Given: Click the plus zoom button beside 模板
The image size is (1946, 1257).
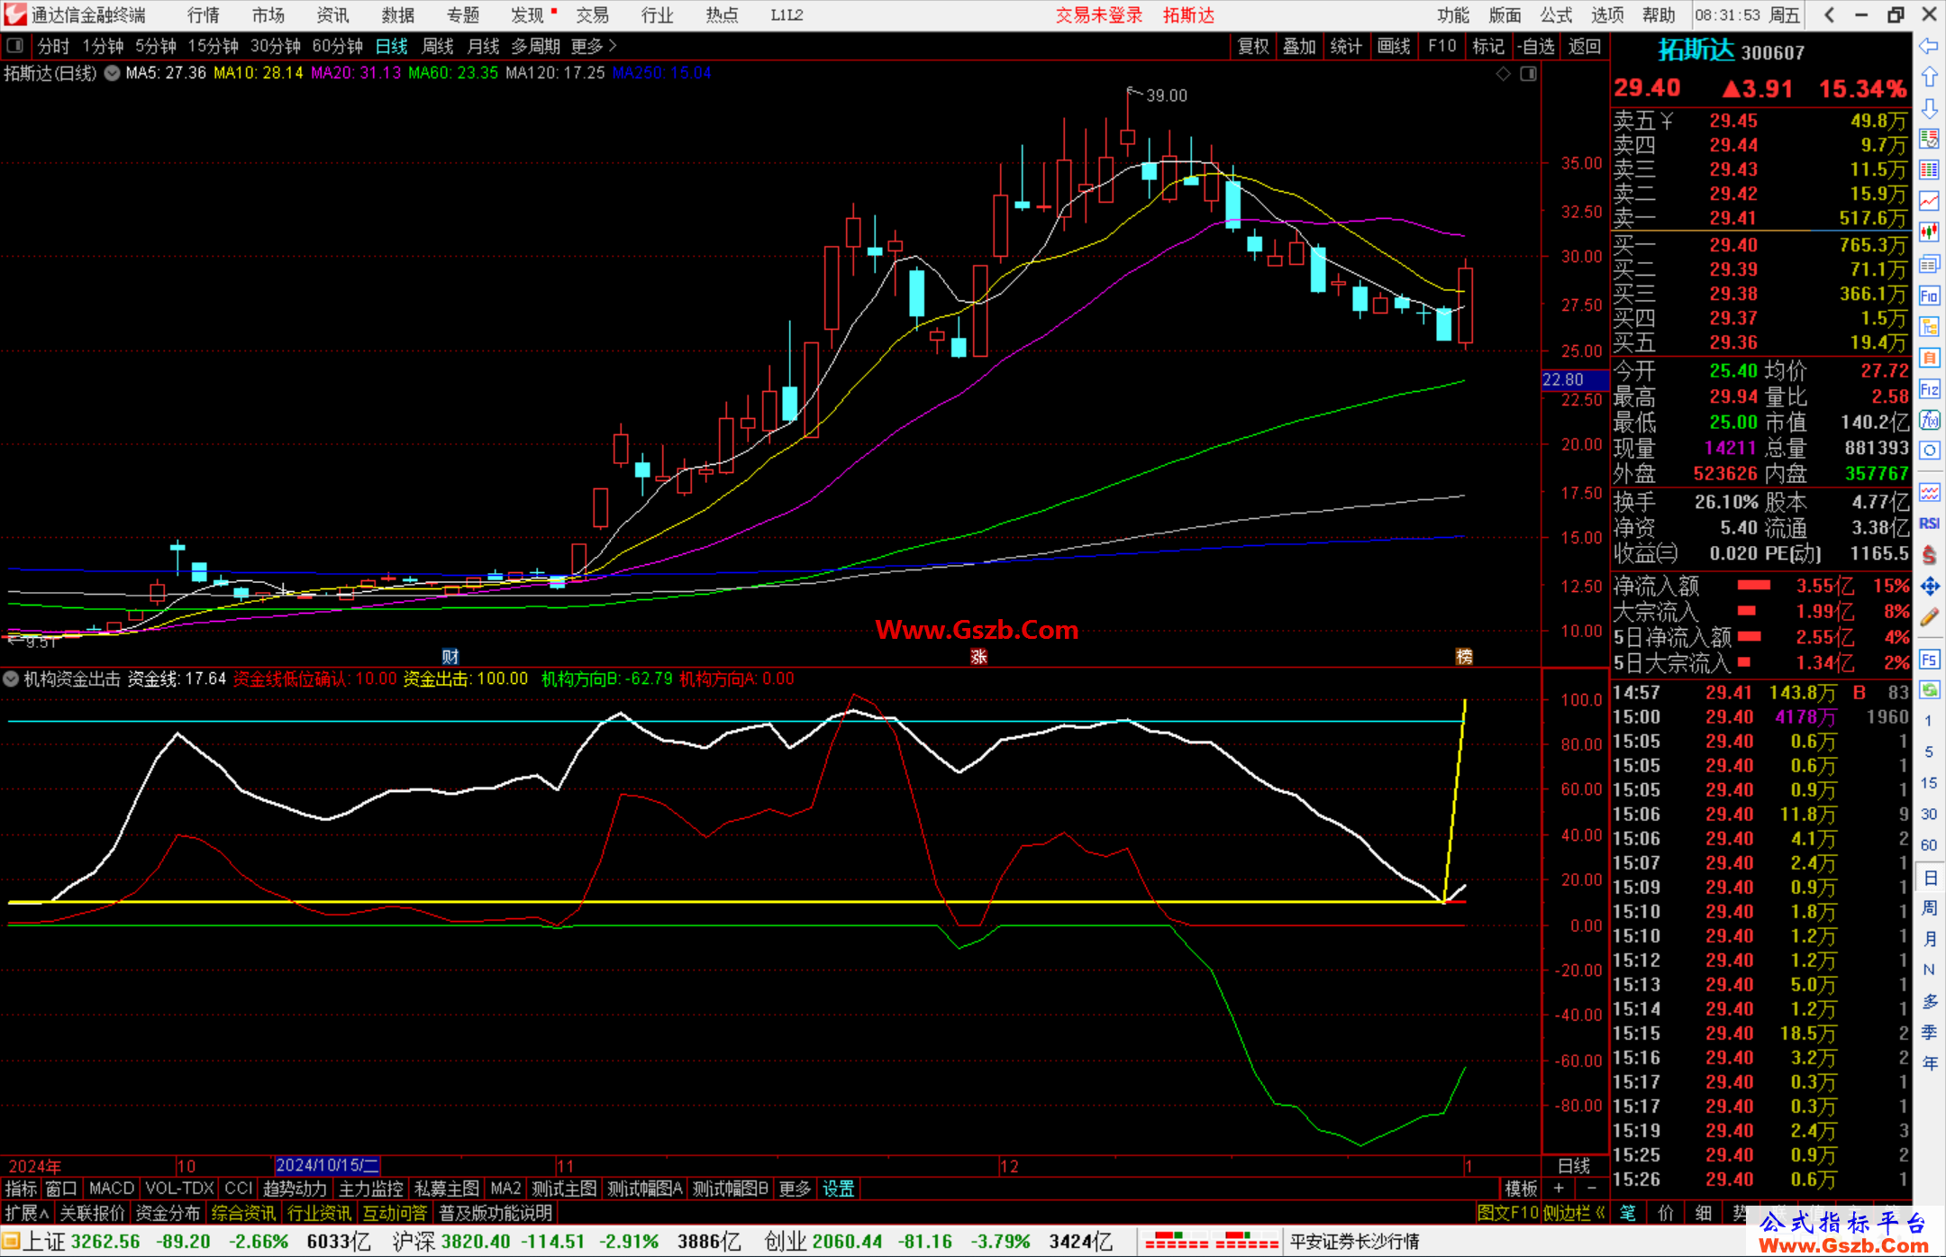Looking at the screenshot, I should (x=1559, y=1189).
